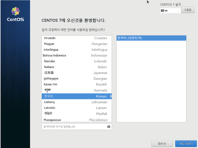Select the Interlingua language row
198x148 pixels.
[x=77, y=50]
